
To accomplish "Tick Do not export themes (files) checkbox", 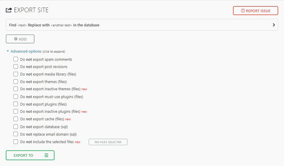I will click(16, 81).
